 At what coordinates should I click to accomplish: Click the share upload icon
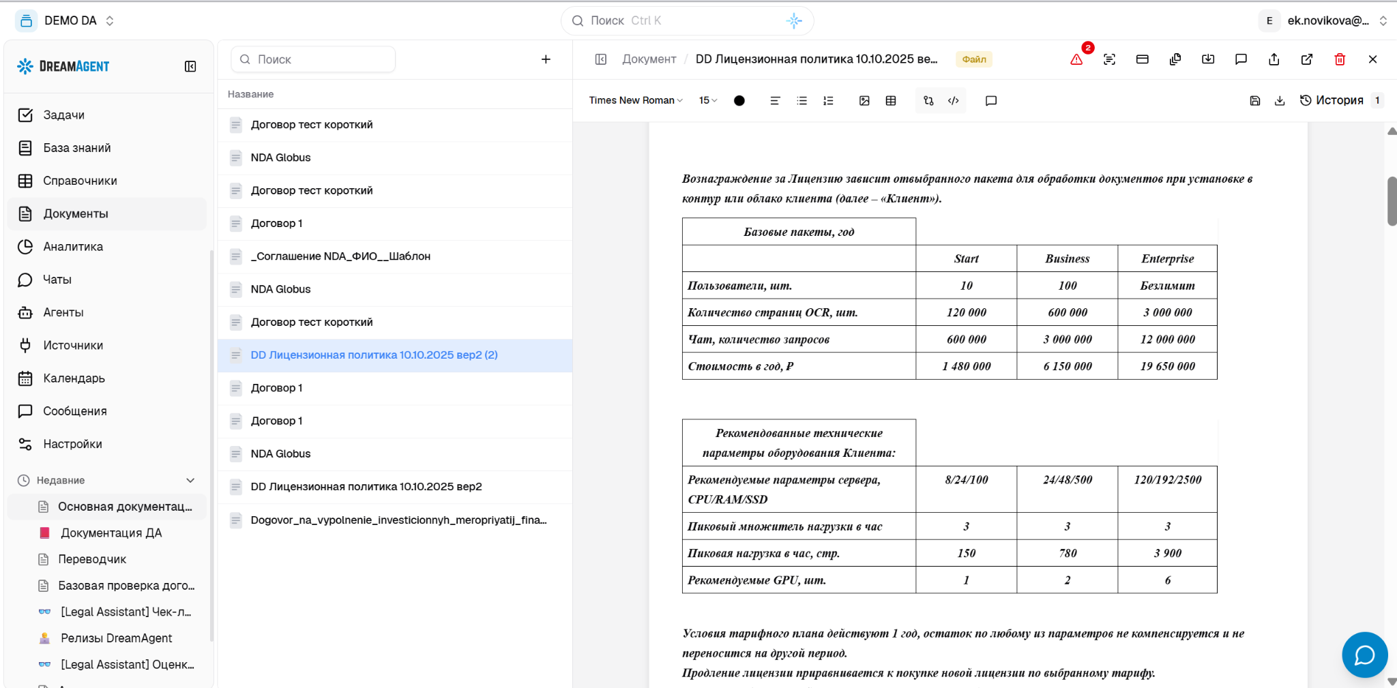pyautogui.click(x=1274, y=59)
